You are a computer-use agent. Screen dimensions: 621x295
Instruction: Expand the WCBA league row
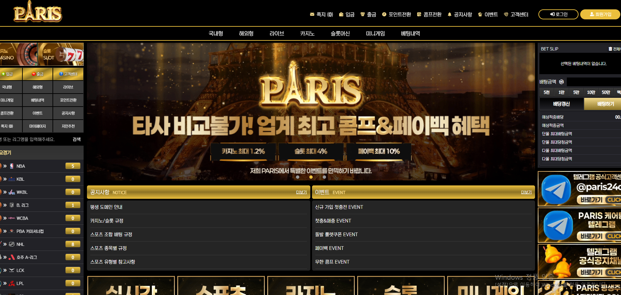coord(41,218)
